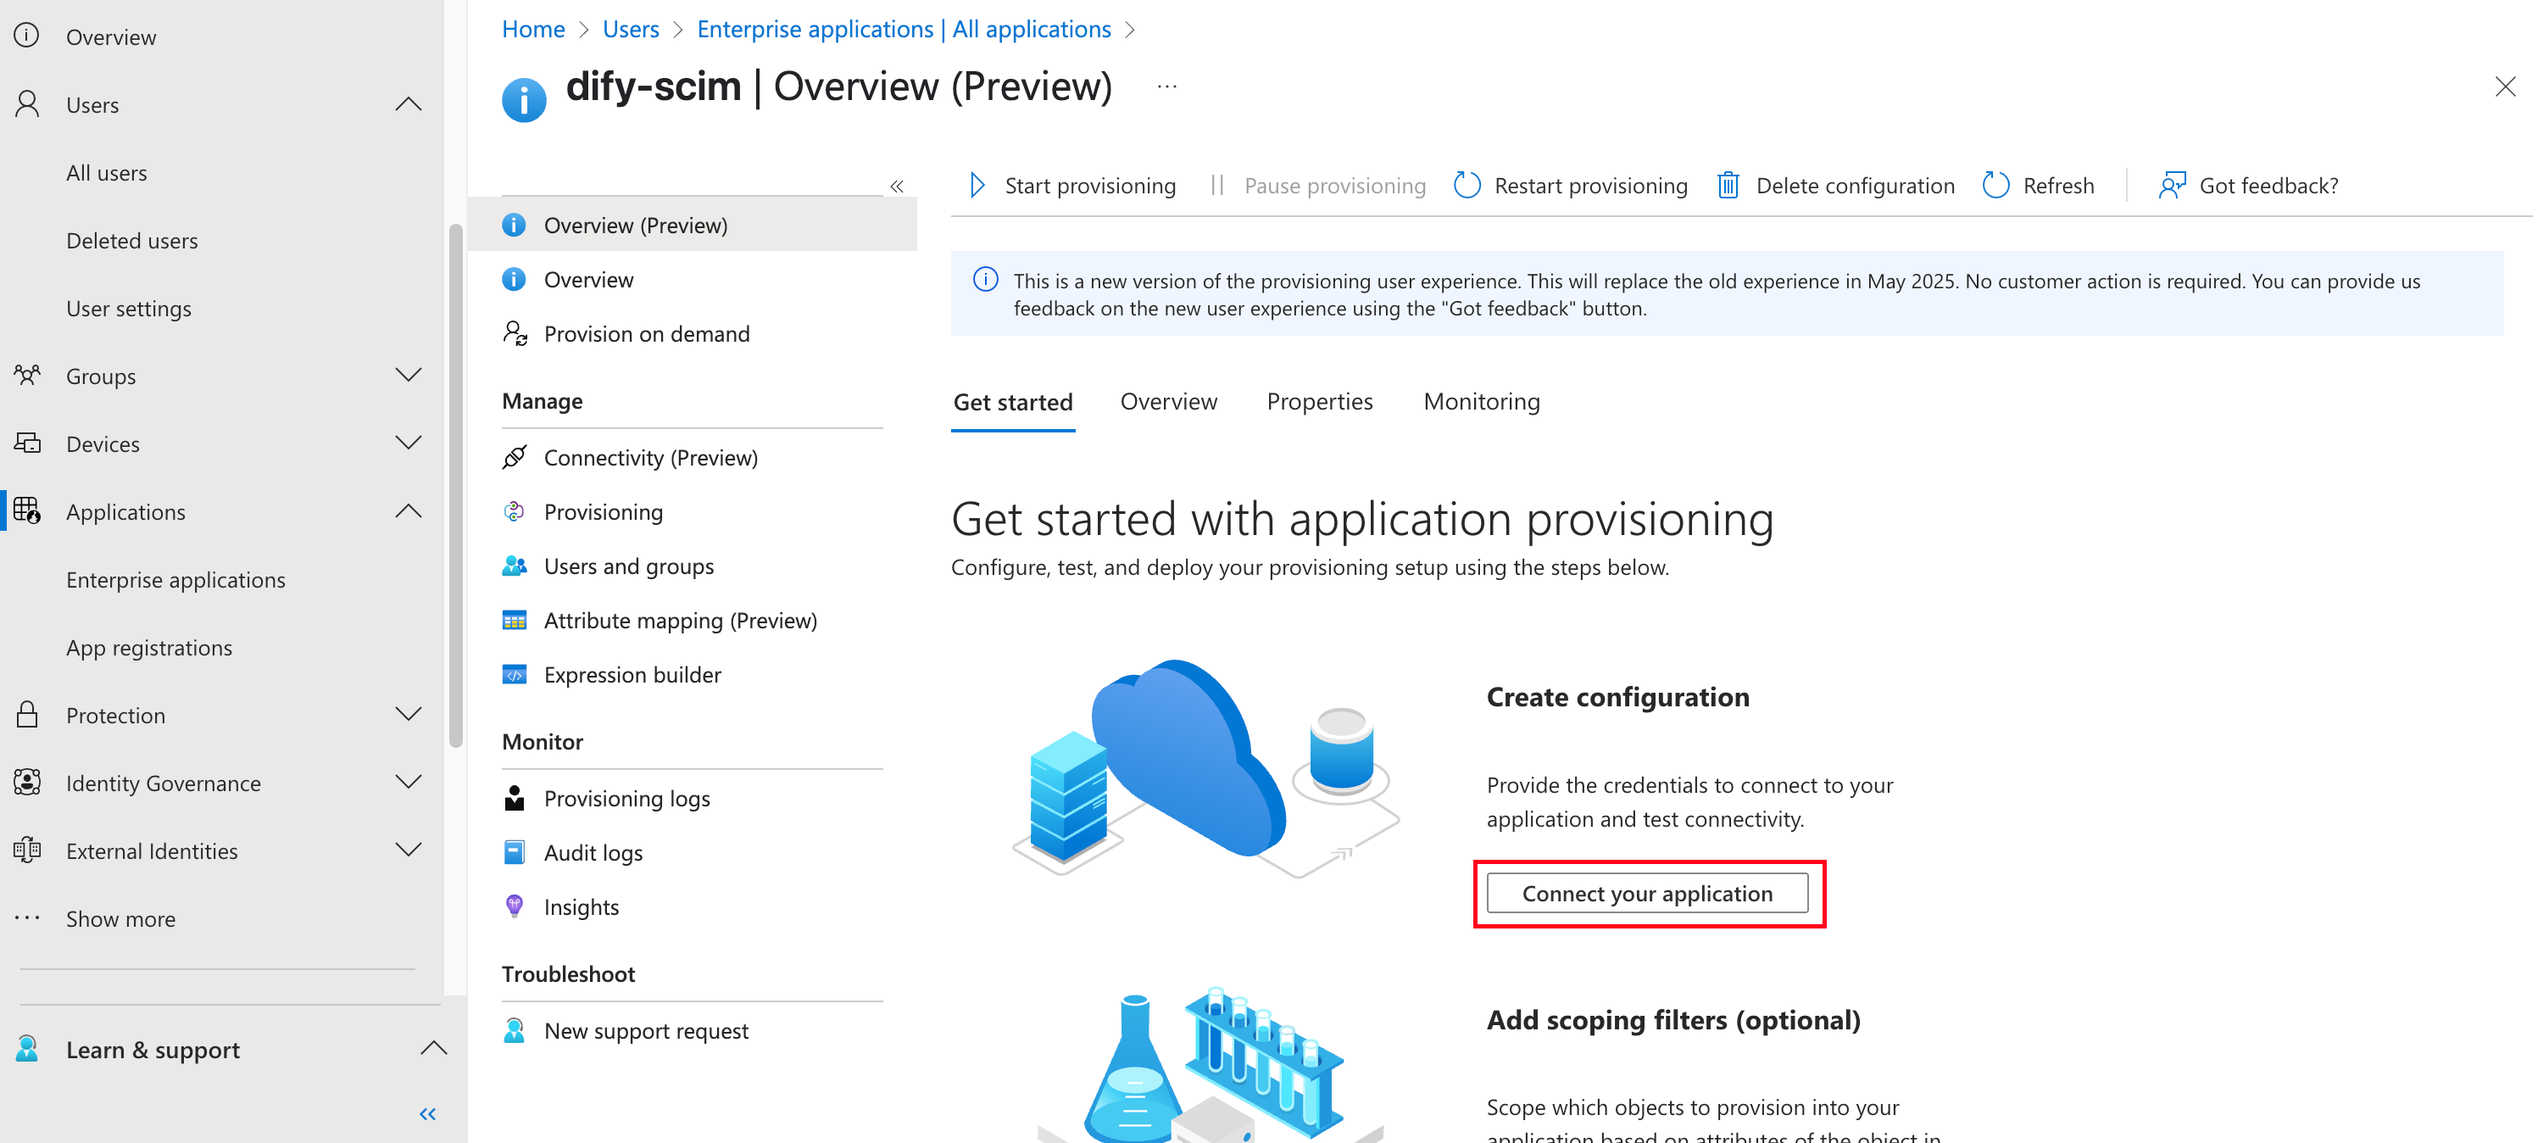Image resolution: width=2538 pixels, height=1143 pixels.
Task: Switch to the Overview tab
Action: (1168, 402)
